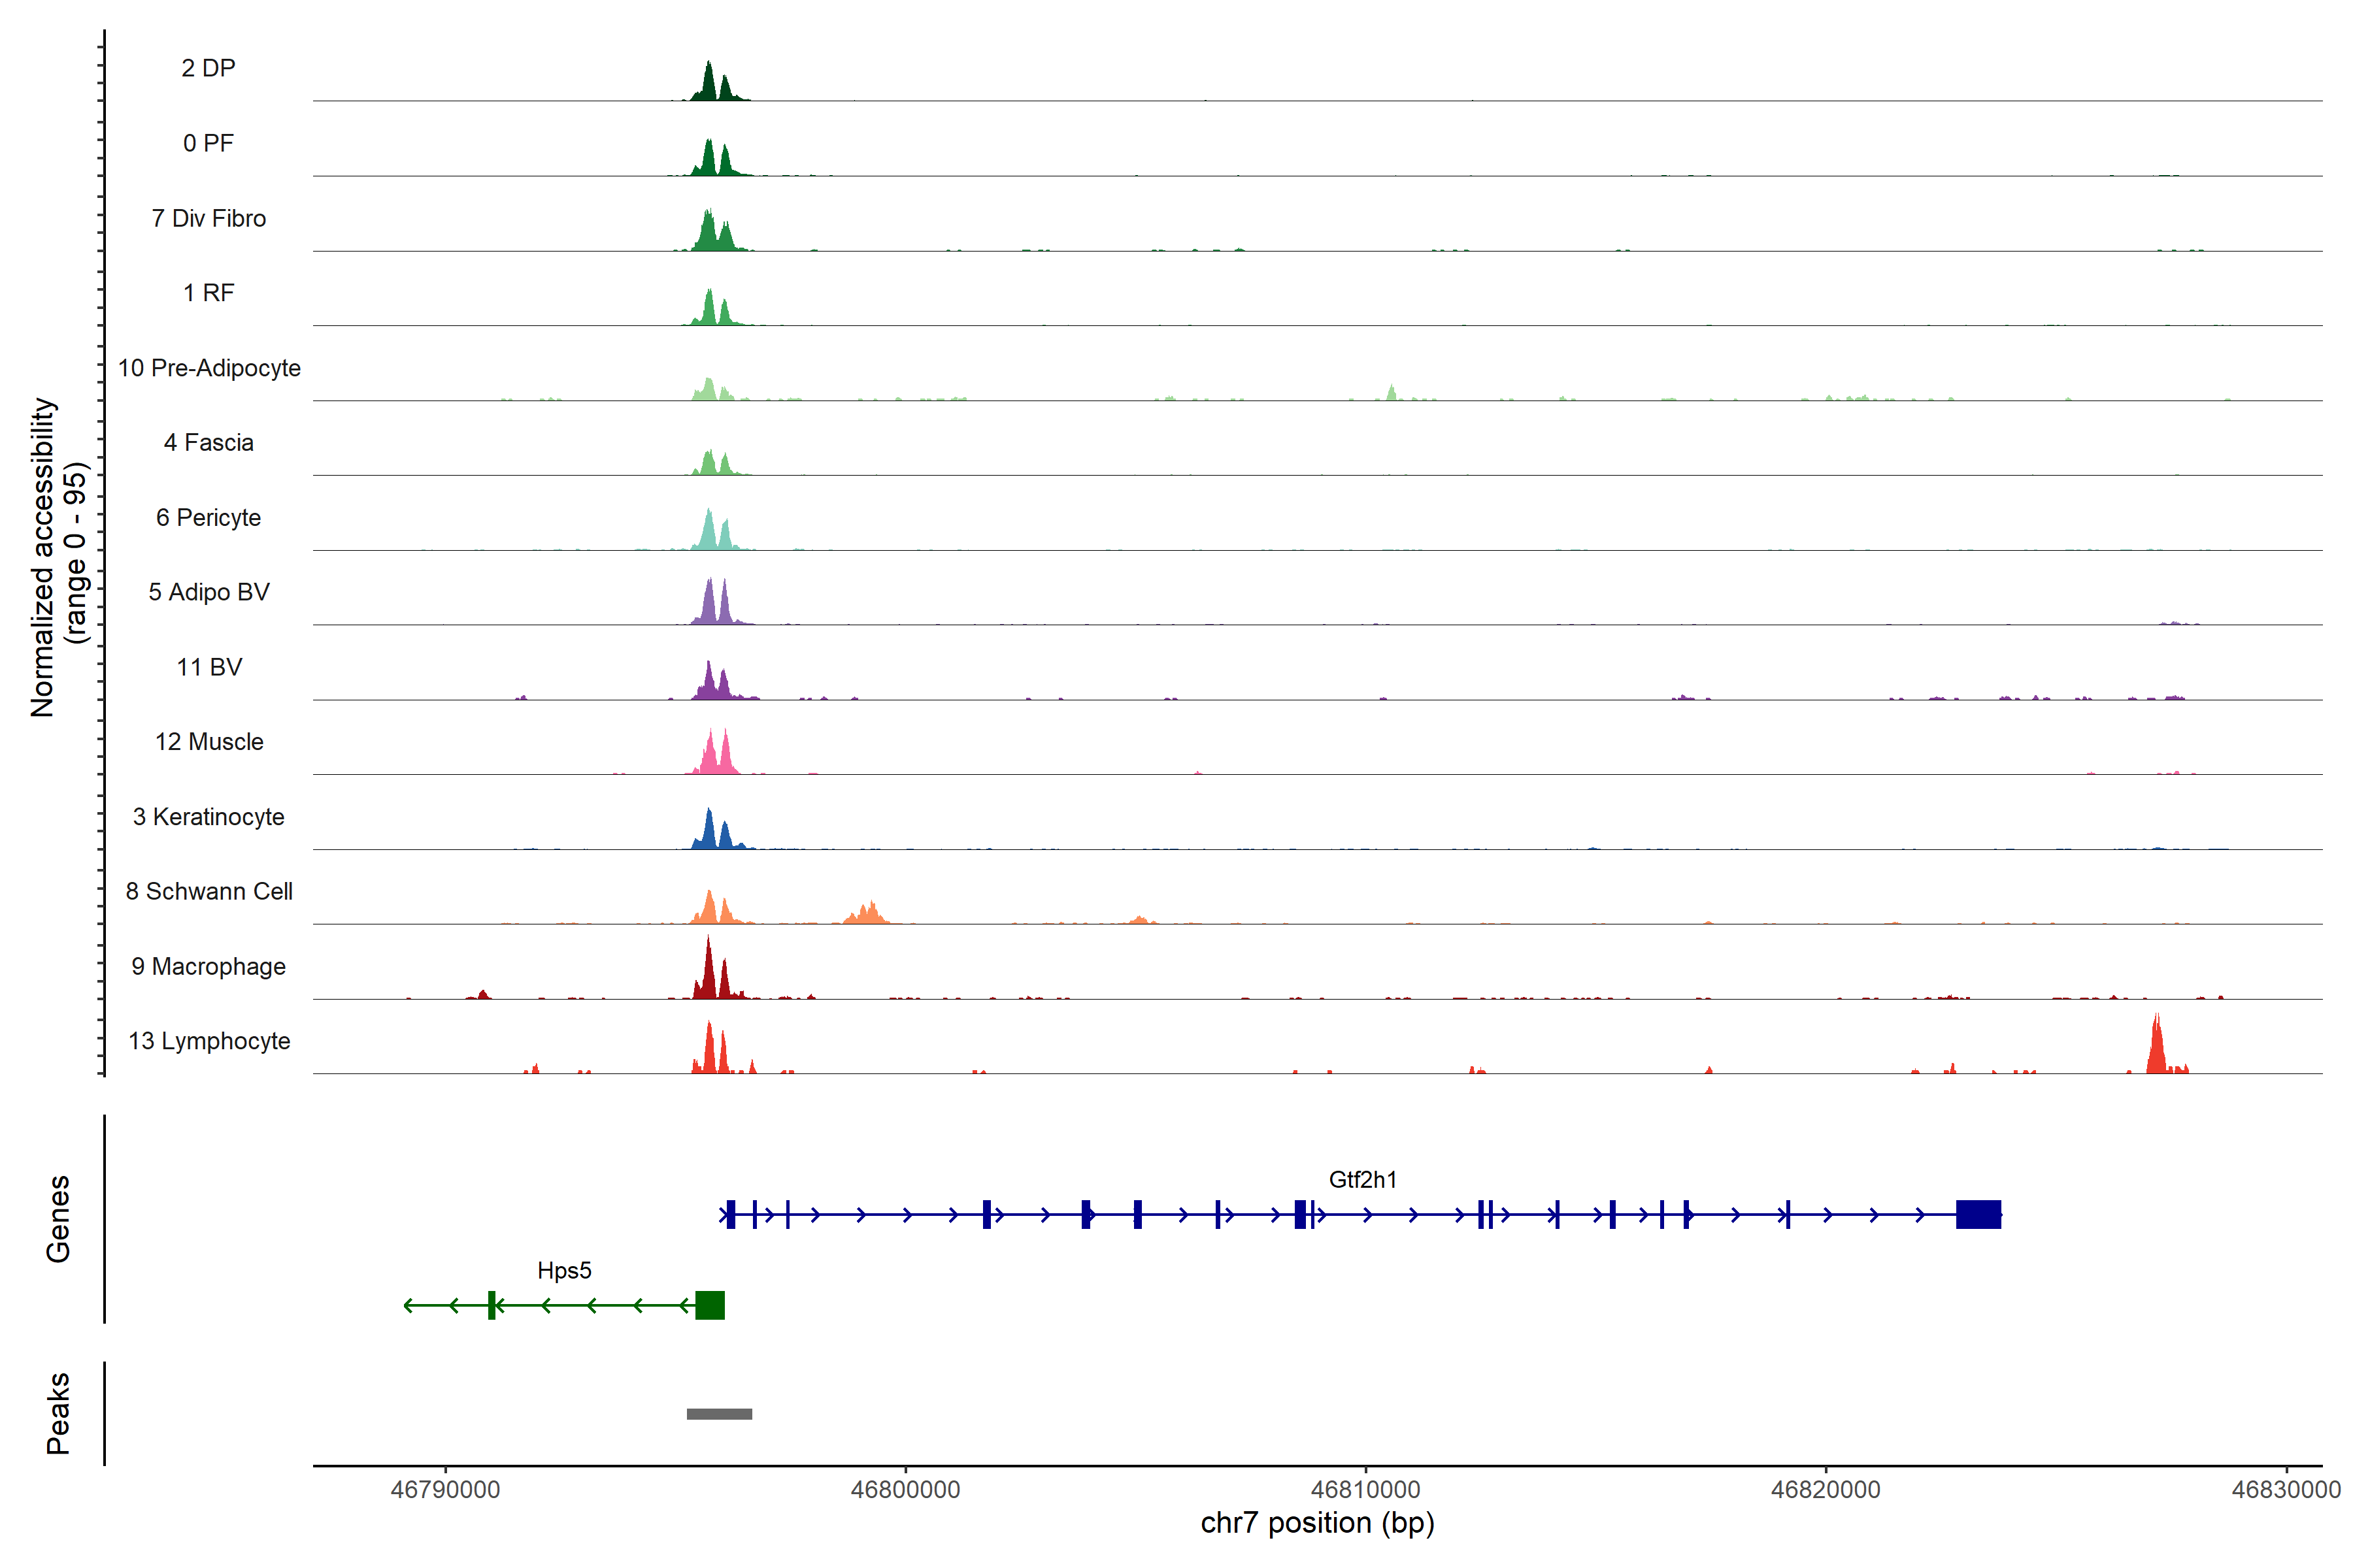Click the gray peak bar in Peaks track
The image size is (2353, 1568).
click(x=720, y=1414)
